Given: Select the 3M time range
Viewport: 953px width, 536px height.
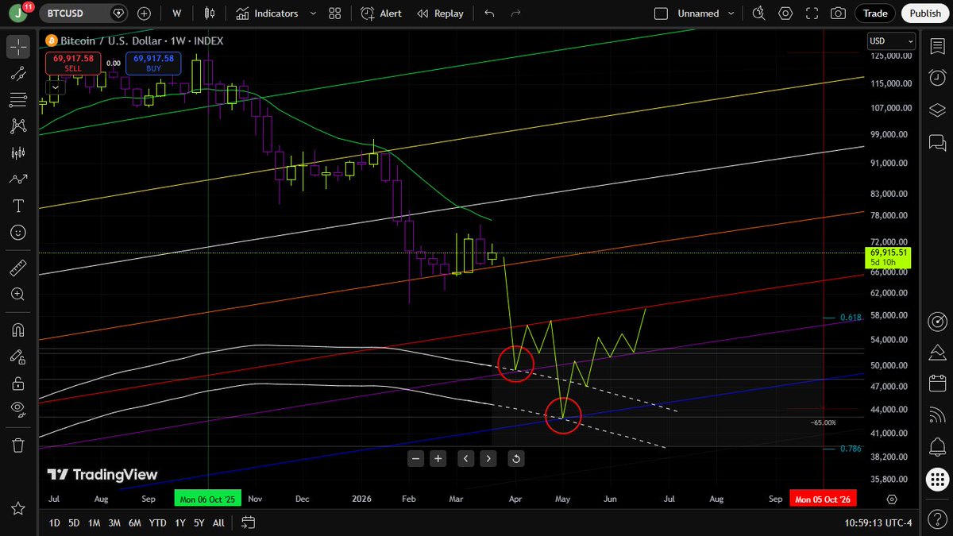Looking at the screenshot, I should coord(114,523).
